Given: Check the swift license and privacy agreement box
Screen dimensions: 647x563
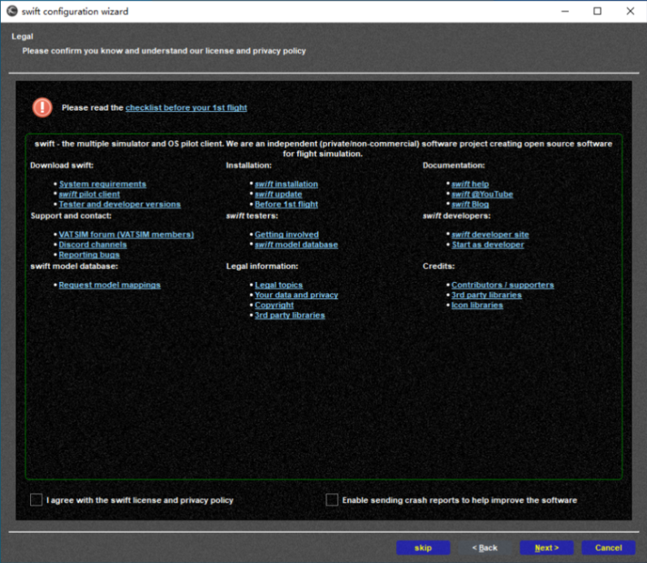Looking at the screenshot, I should pyautogui.click(x=37, y=500).
